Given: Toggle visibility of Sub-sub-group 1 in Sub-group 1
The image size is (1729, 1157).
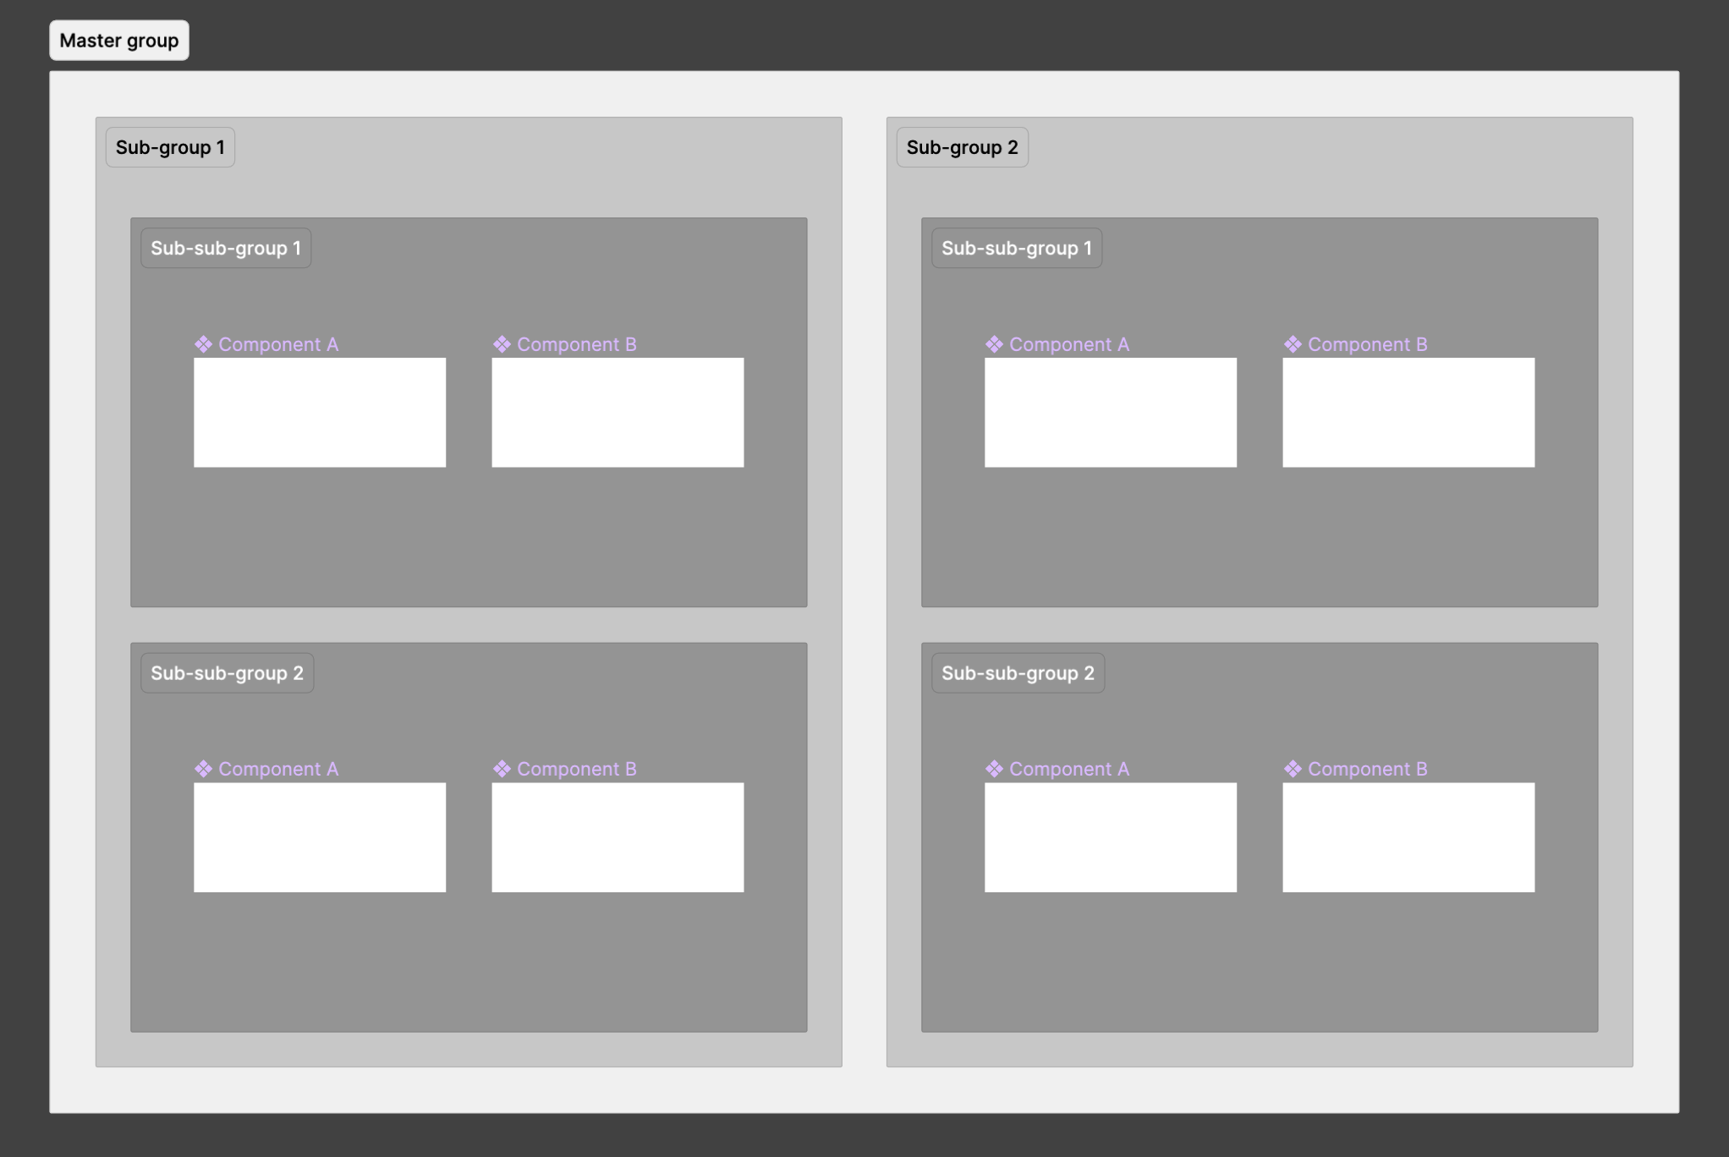Looking at the screenshot, I should pos(225,247).
